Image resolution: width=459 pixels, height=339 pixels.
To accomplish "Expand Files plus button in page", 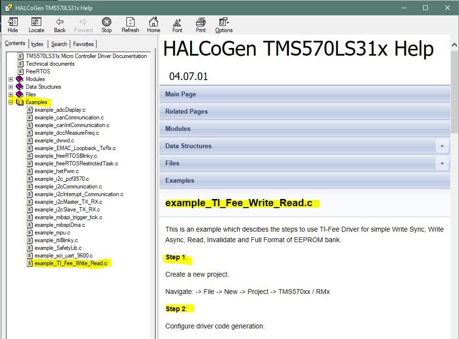I will click(442, 163).
